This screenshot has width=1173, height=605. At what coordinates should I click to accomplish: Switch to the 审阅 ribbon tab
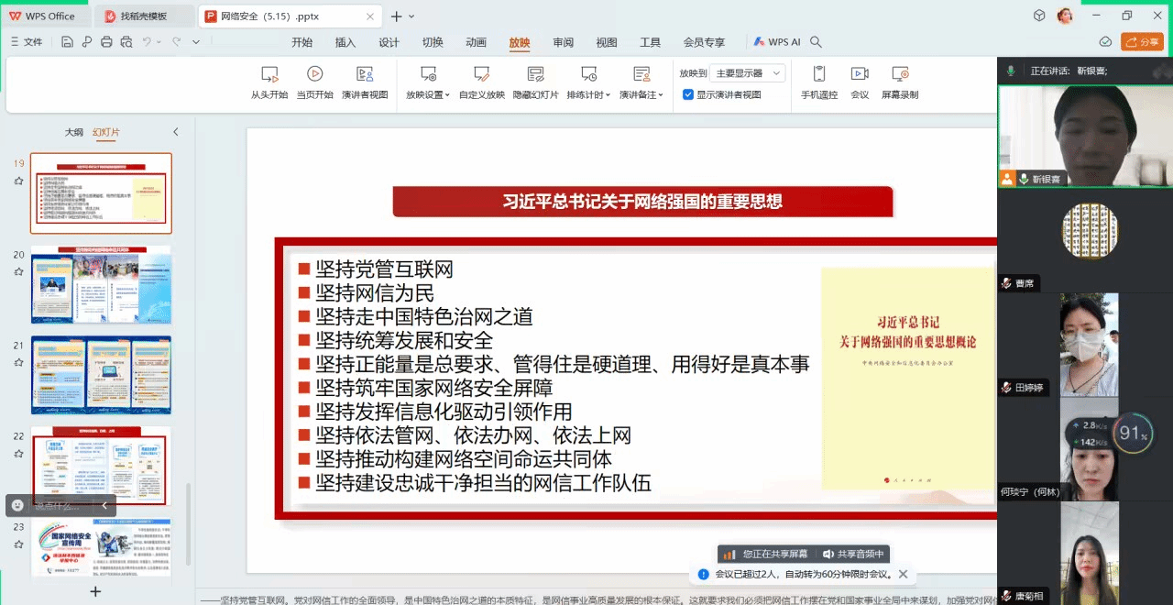point(563,42)
